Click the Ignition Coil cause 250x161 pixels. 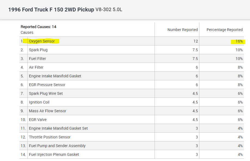(x=39, y=102)
